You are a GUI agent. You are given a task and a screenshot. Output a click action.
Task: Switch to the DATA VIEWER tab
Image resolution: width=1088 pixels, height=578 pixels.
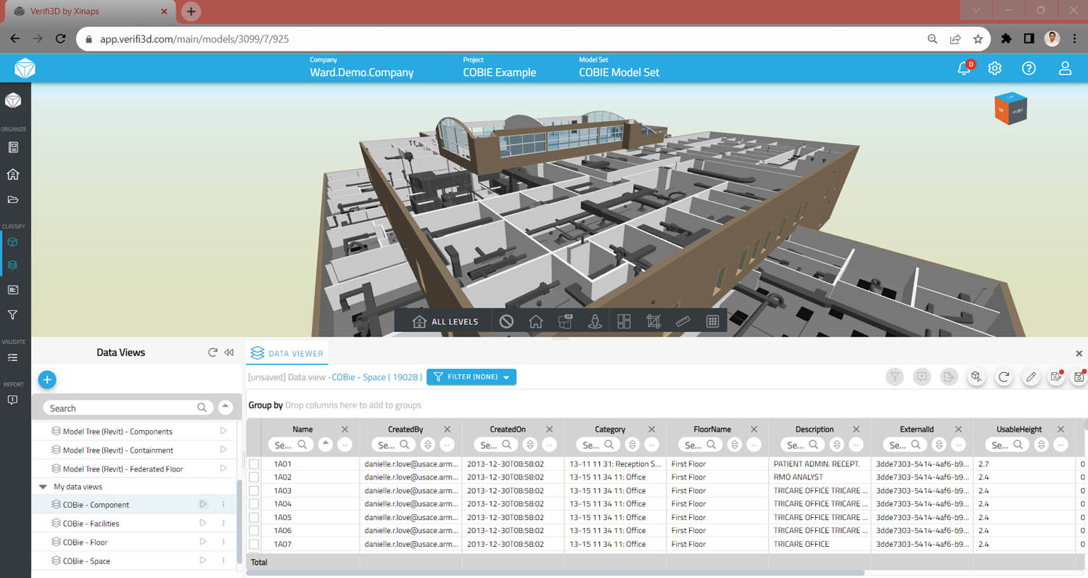[x=287, y=352]
